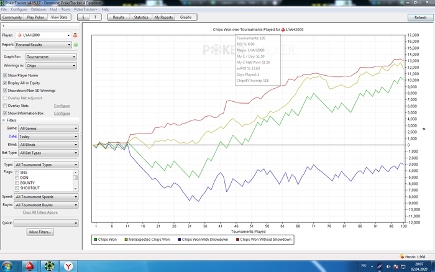Click Configure link beside Overlay Stats

click(62, 106)
